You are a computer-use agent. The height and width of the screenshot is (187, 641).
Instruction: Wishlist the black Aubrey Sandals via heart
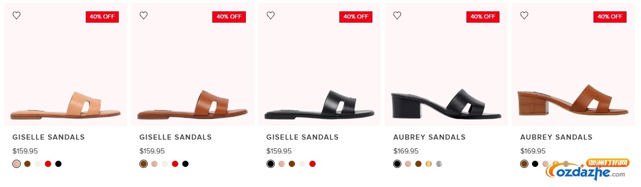(x=397, y=15)
